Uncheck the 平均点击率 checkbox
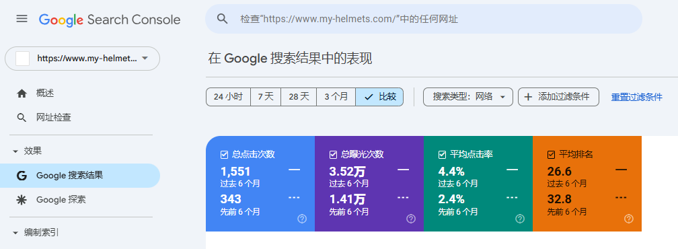Screen dimensions: 678x249 pyautogui.click(x=442, y=155)
